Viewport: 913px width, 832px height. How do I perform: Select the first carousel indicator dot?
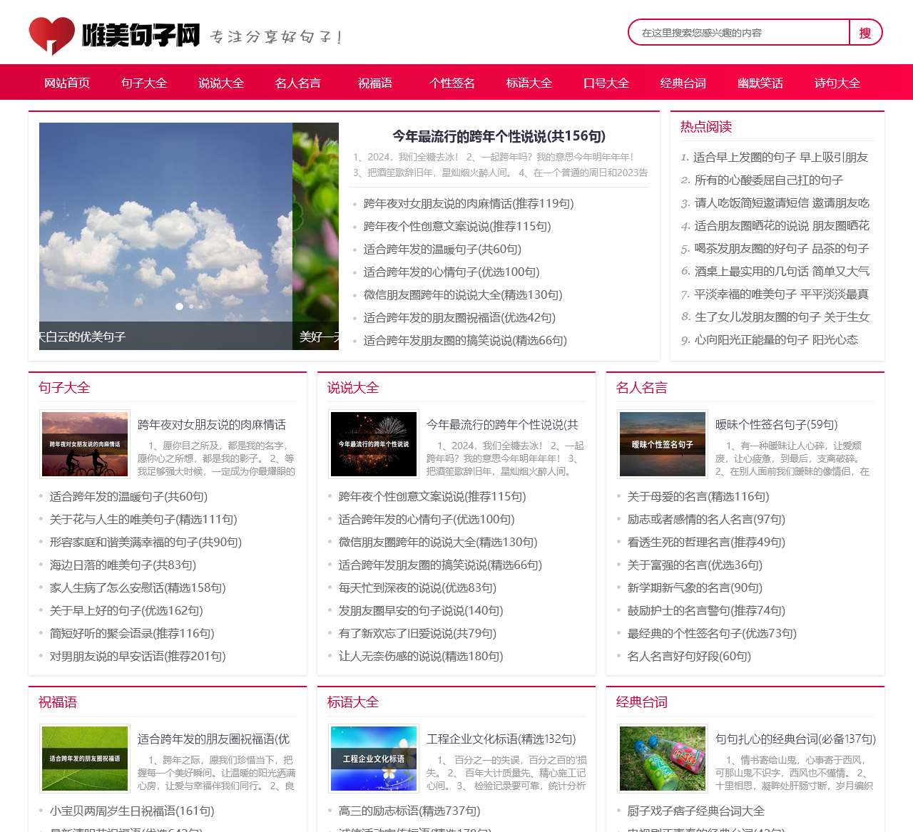tap(178, 305)
